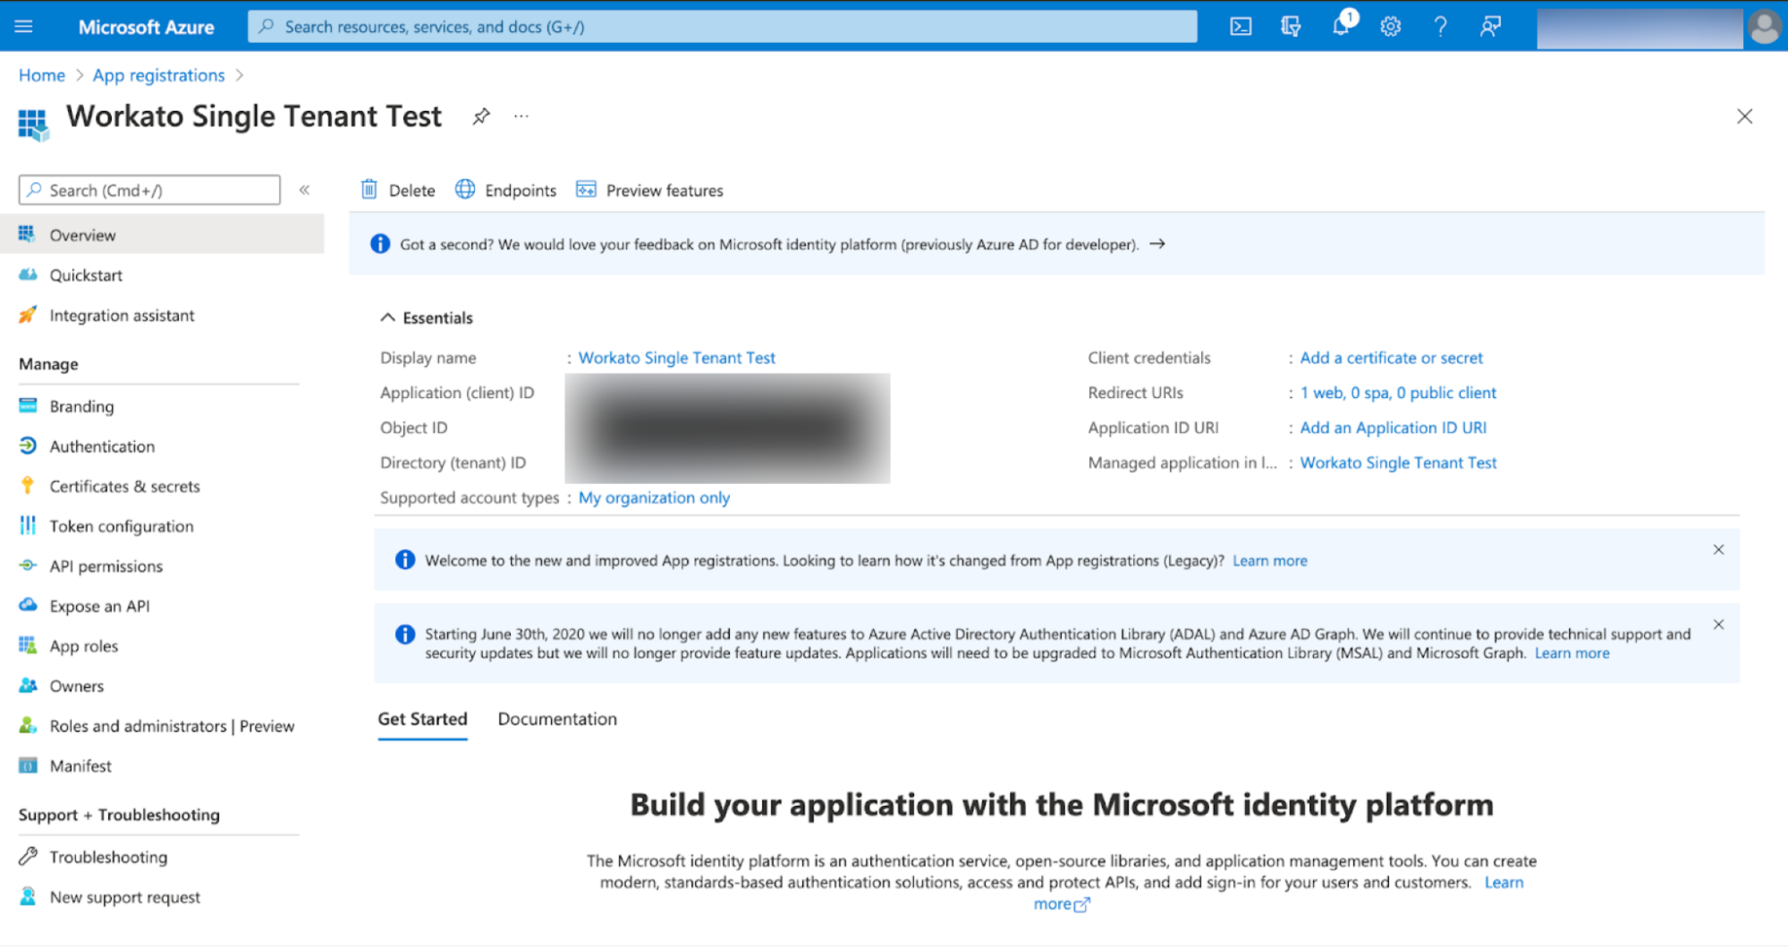Collapse the Essentials section
This screenshot has width=1788, height=949.
click(387, 316)
